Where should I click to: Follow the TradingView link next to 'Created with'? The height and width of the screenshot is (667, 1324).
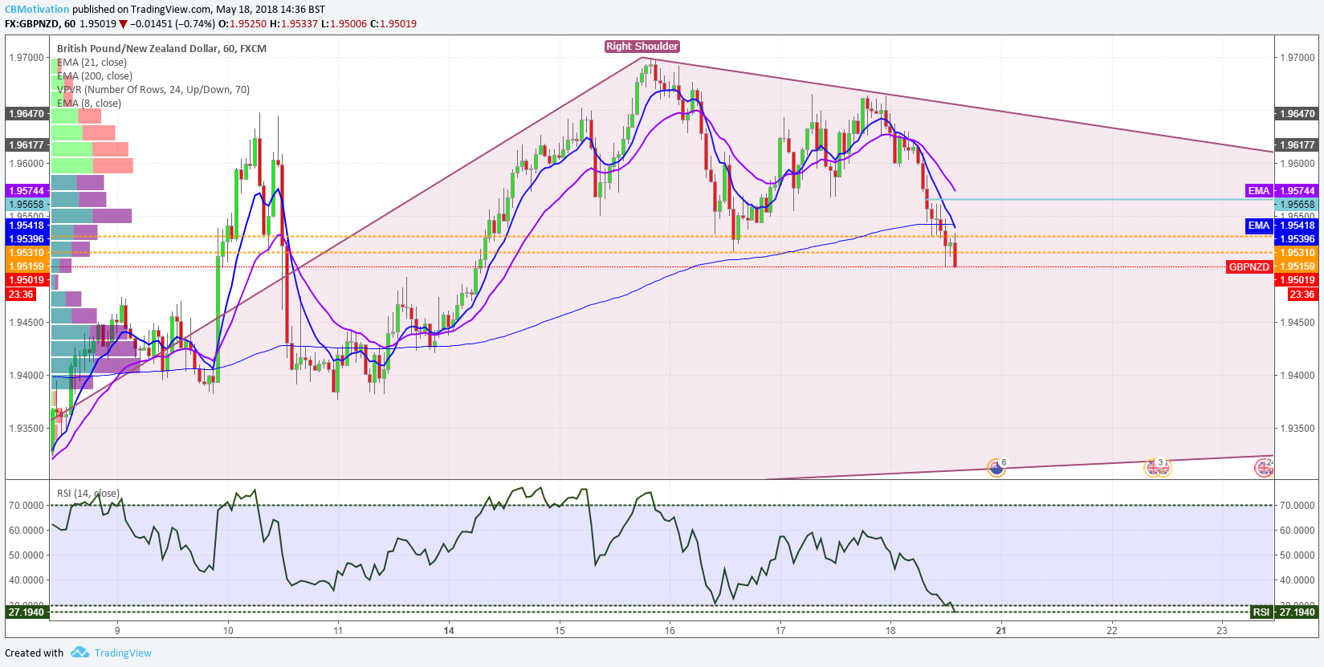click(123, 653)
